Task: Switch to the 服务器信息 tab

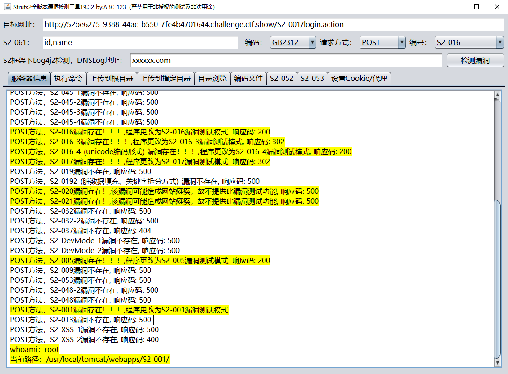Action: coord(29,78)
